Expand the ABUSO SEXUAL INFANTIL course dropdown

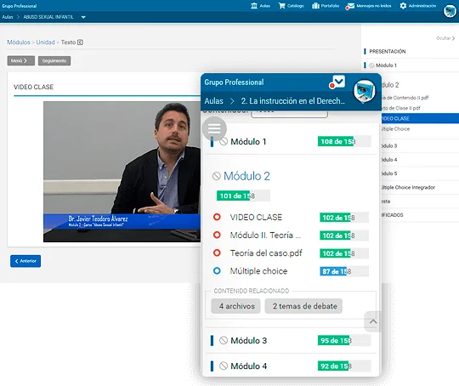pos(83,17)
